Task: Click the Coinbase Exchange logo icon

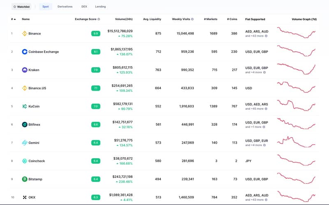Action: [25, 52]
